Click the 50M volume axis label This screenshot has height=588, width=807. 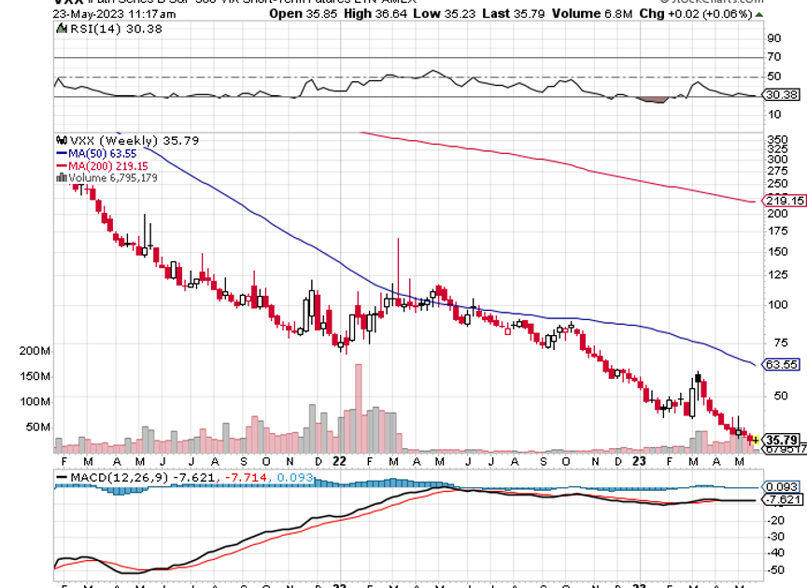(37, 427)
